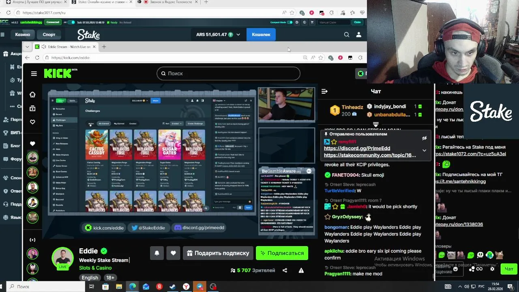
Task: Open Eddie's channel avatar
Action: tap(62, 258)
